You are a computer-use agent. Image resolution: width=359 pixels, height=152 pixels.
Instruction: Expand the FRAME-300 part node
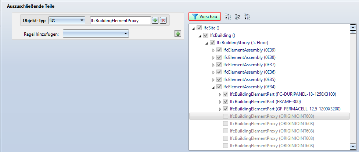tap(220, 102)
